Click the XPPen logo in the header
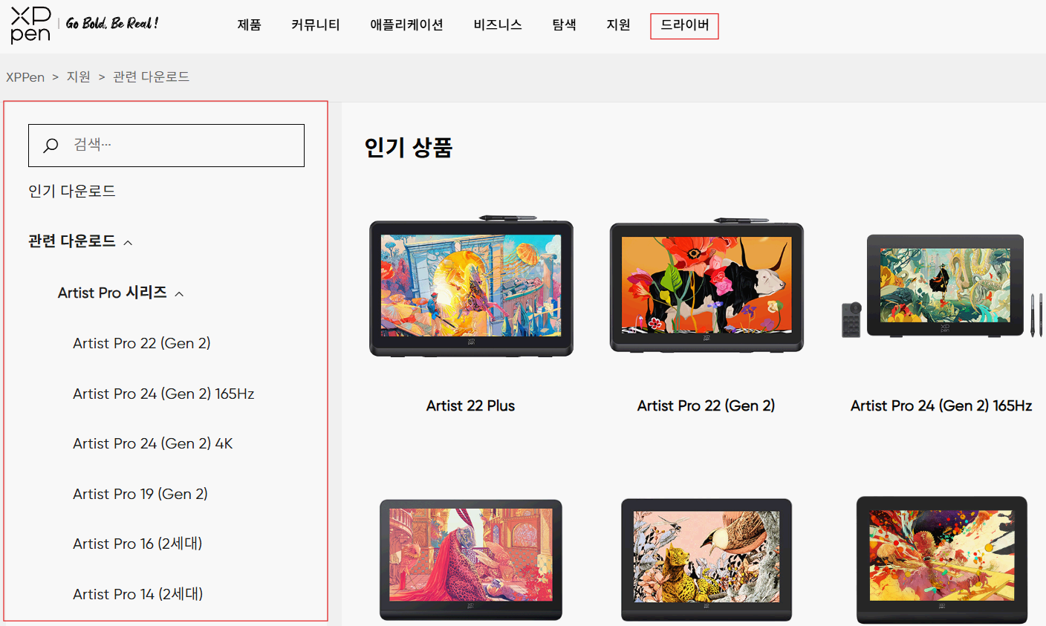 (31, 25)
